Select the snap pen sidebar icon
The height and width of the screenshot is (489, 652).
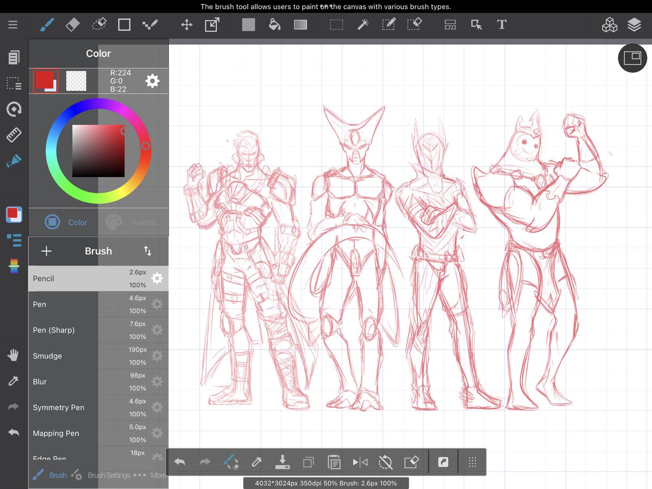[14, 161]
